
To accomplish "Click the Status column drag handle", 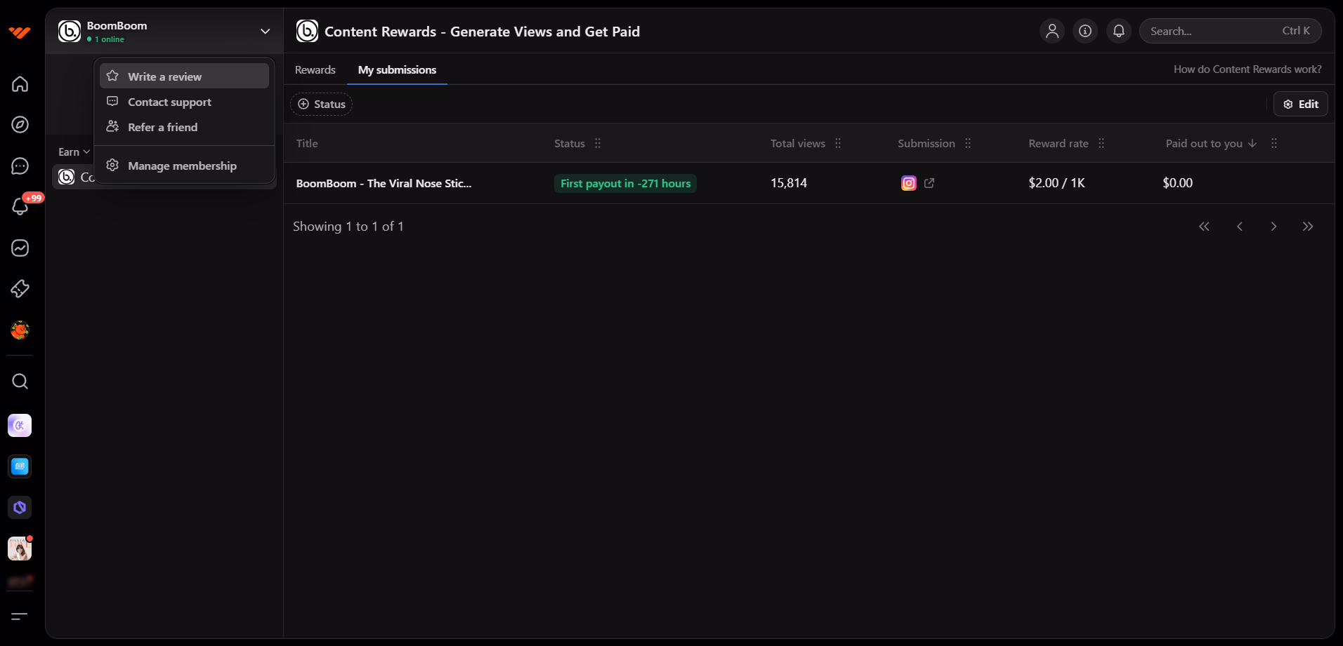I will (x=598, y=143).
